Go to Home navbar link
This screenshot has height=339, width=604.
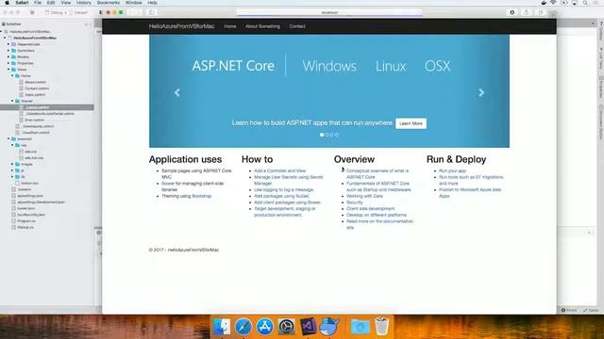[x=230, y=26]
